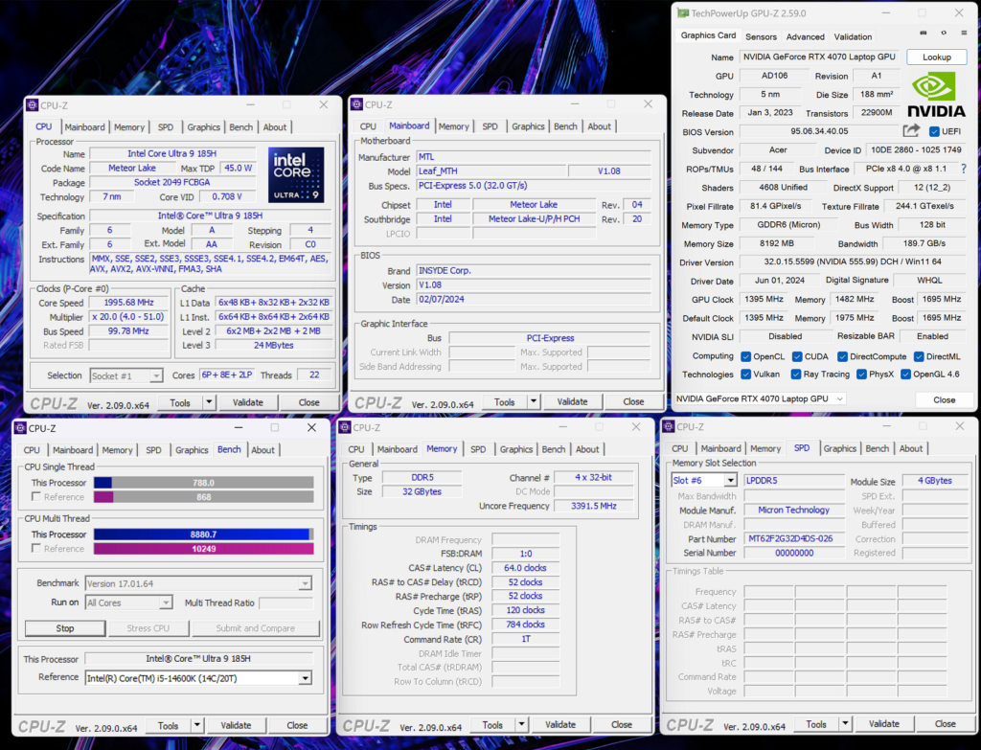Click the GPU-Z screenshot camera icon
Image resolution: width=981 pixels, height=750 pixels.
coord(924,34)
